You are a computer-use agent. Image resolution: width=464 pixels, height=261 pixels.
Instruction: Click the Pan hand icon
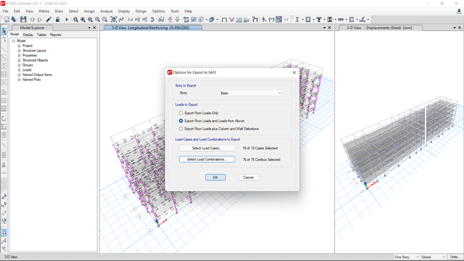[x=114, y=20]
